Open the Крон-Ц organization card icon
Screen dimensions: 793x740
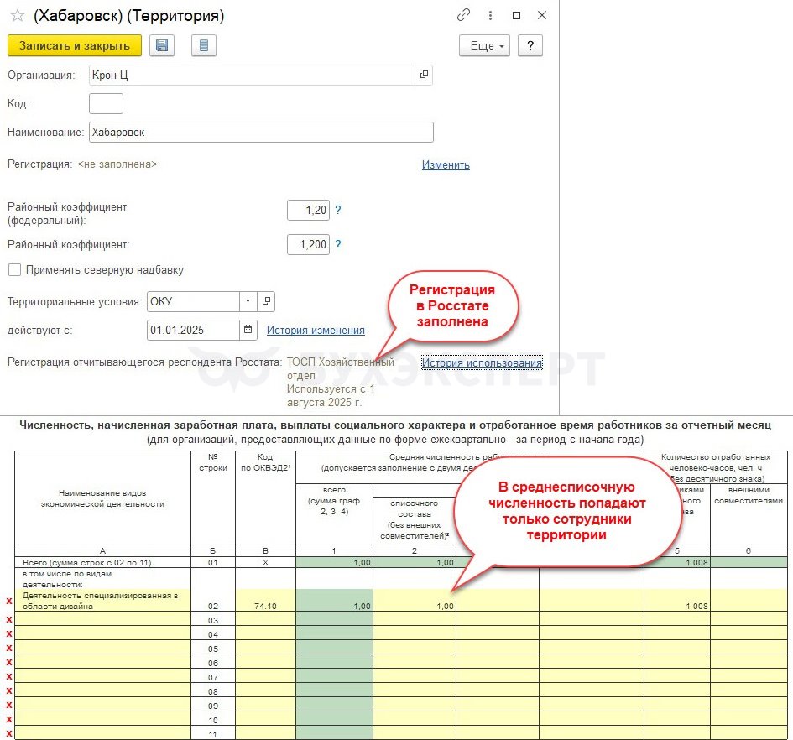[x=424, y=75]
